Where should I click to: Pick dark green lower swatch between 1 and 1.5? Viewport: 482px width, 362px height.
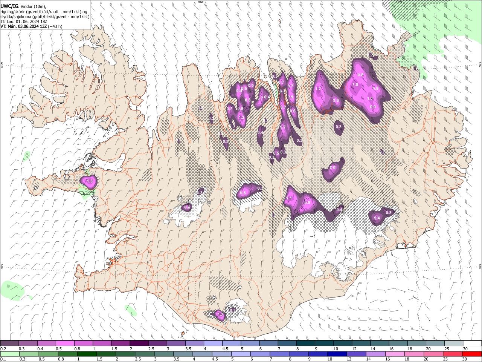pos(87,354)
